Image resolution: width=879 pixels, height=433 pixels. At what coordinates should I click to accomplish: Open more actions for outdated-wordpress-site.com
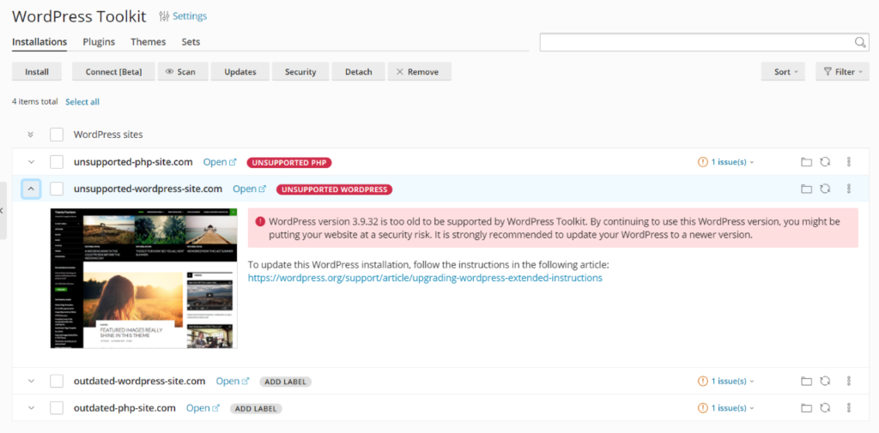point(849,381)
